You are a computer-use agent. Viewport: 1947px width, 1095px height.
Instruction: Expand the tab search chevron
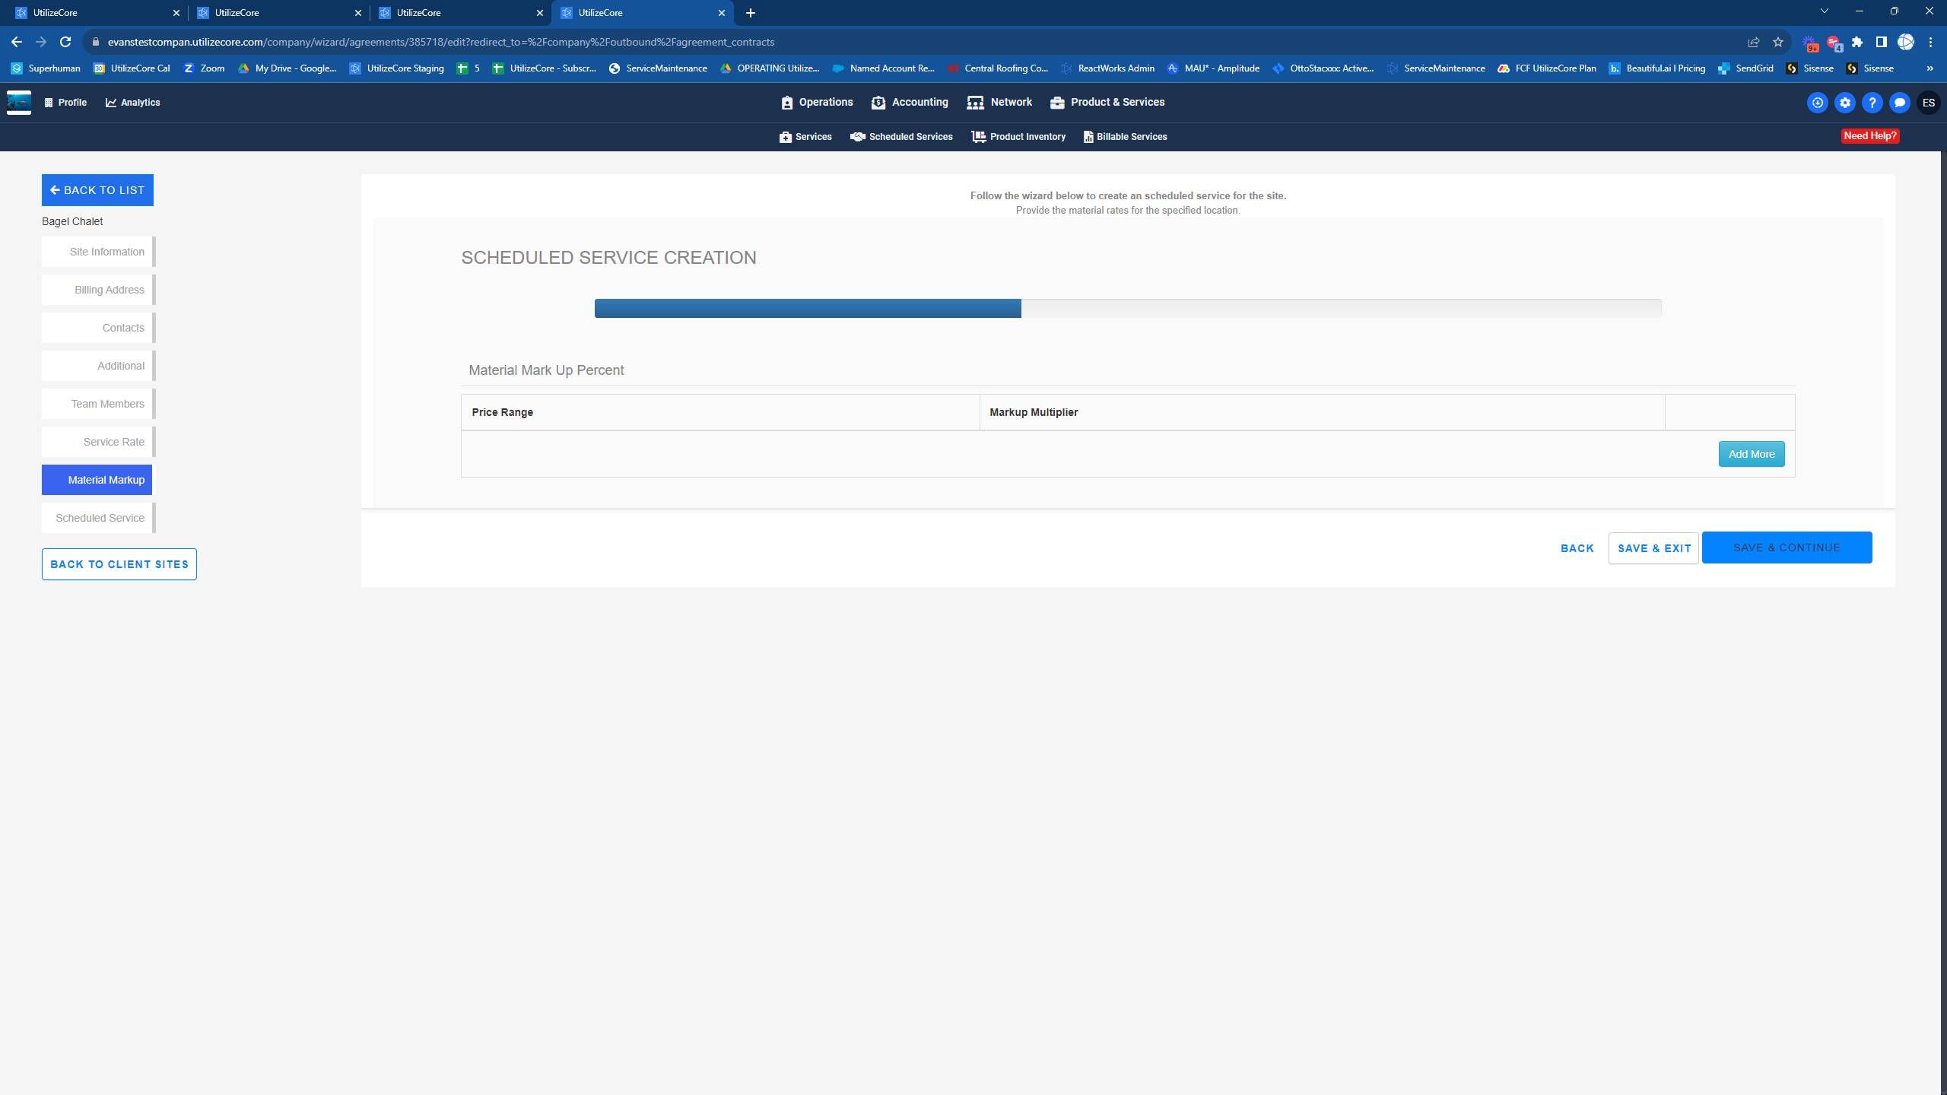(x=1824, y=11)
